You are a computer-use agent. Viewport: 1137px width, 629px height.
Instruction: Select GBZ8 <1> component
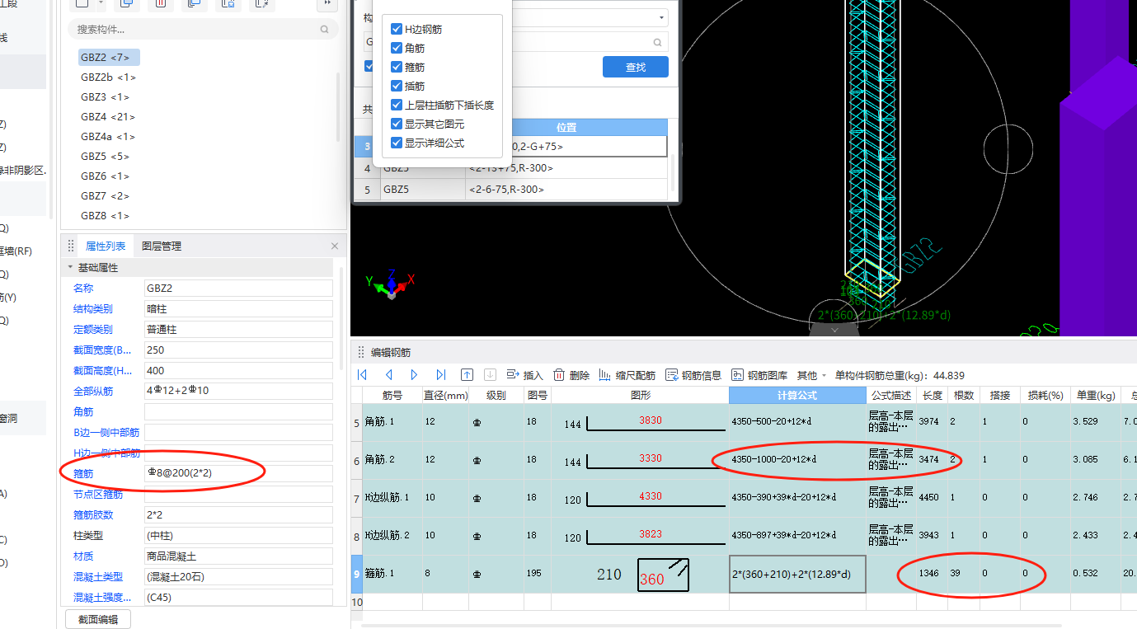(x=105, y=215)
